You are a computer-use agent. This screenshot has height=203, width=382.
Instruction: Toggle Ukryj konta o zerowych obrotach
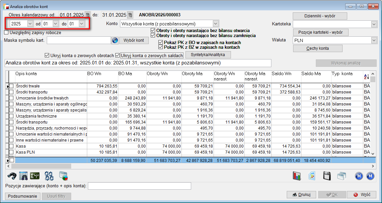(47, 55)
